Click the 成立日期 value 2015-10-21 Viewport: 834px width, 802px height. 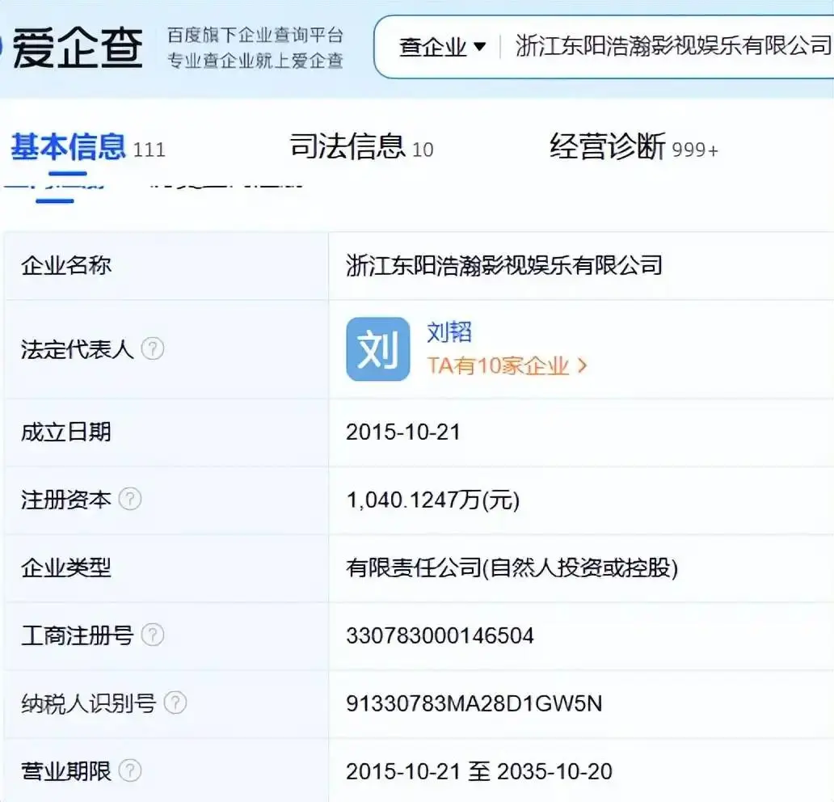[402, 432]
